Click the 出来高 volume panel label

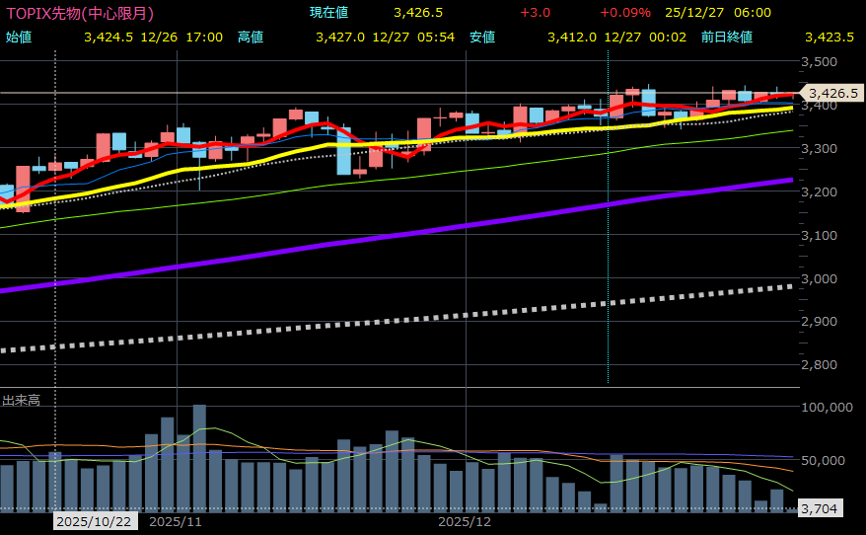coord(22,400)
